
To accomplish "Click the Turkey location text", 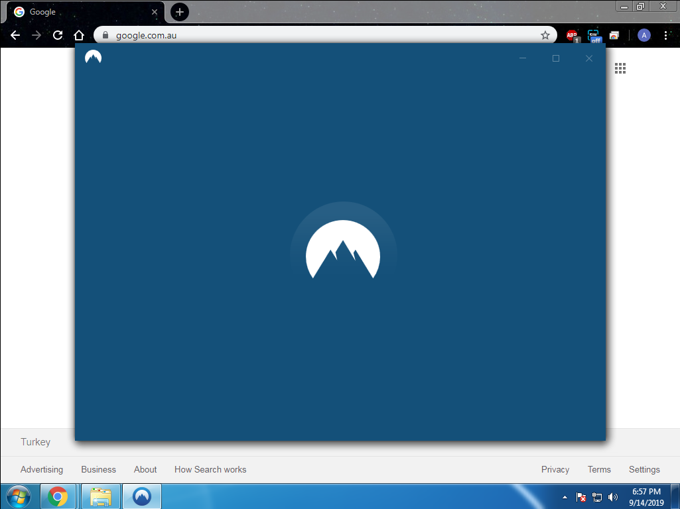I will [x=36, y=442].
